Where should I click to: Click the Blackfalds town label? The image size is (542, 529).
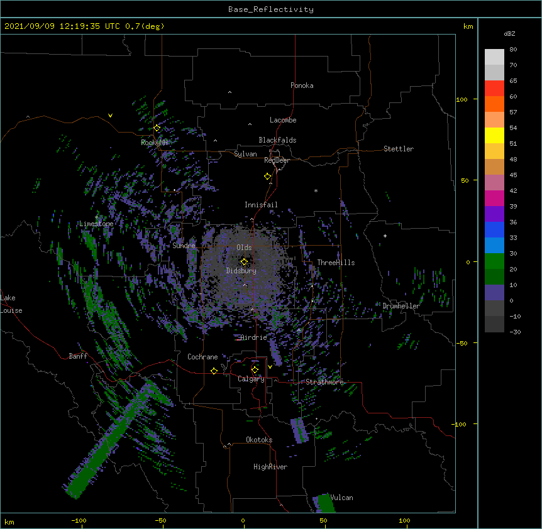pyautogui.click(x=277, y=140)
